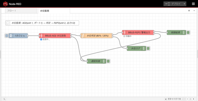
Task: Expand the flow tab list dropdown
Action: (194, 11)
